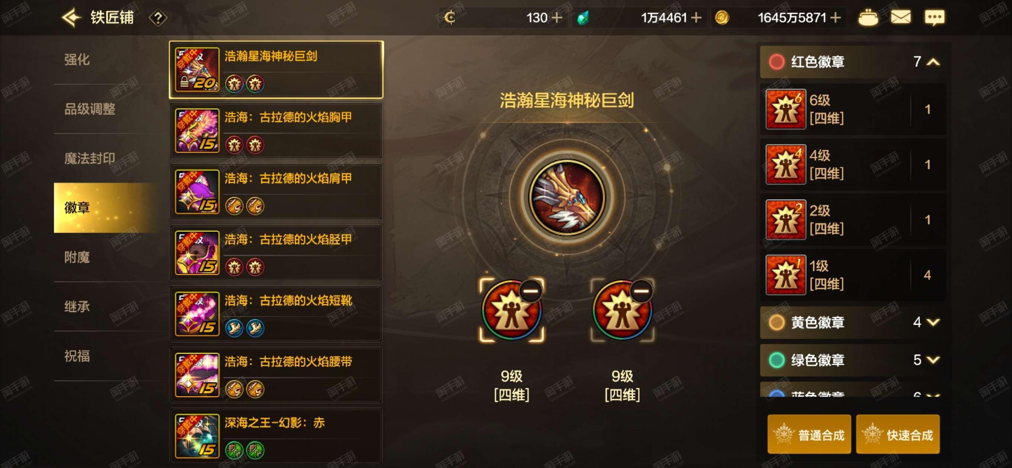
Task: Remove the left 9级 emblem via minus
Action: (531, 291)
